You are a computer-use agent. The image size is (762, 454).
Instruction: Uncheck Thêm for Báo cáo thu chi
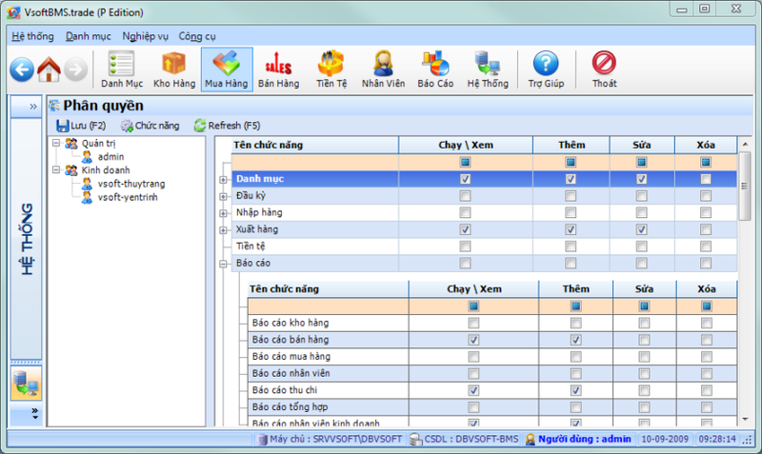576,390
